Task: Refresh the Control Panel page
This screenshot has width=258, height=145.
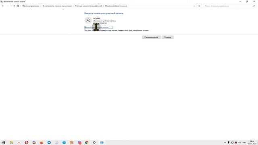Action: pos(199,6)
